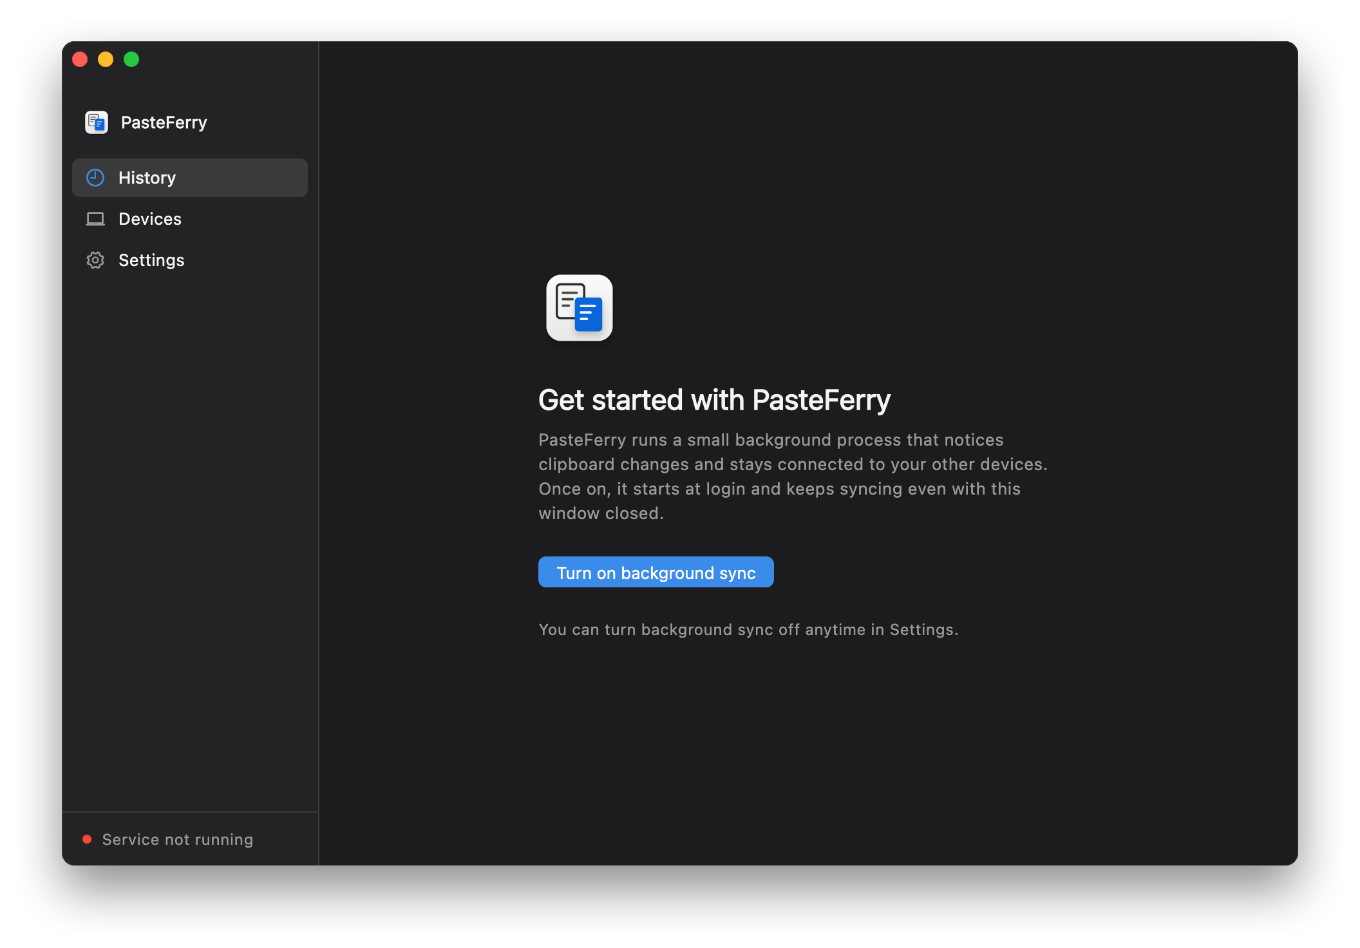The height and width of the screenshot is (948, 1360).
Task: Click the Devices laptop icon
Action: 95,219
